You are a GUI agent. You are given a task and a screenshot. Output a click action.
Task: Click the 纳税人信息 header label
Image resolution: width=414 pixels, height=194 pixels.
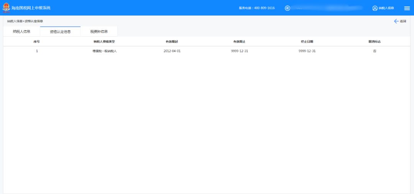(386, 8)
